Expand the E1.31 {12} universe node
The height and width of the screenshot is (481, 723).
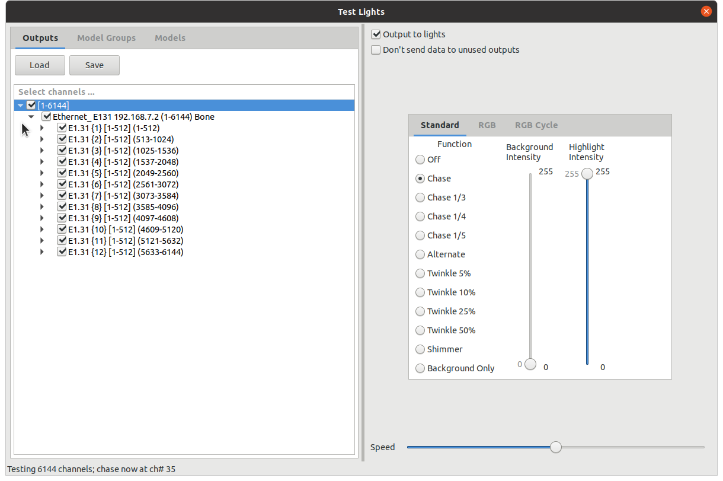click(x=42, y=252)
